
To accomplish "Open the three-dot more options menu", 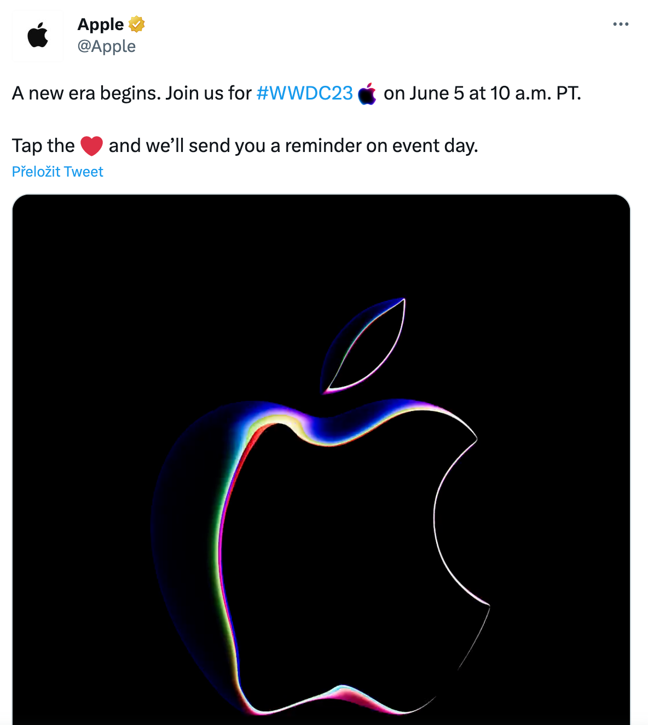I will [621, 24].
